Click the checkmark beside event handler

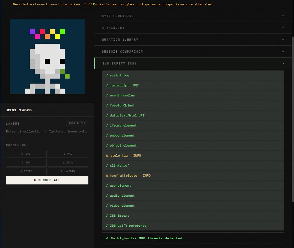tap(107, 95)
